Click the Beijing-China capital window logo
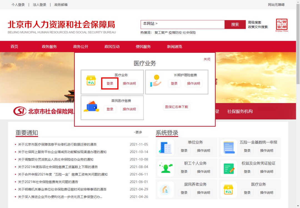Viewport: 300px width, 208px height. pos(281,26)
